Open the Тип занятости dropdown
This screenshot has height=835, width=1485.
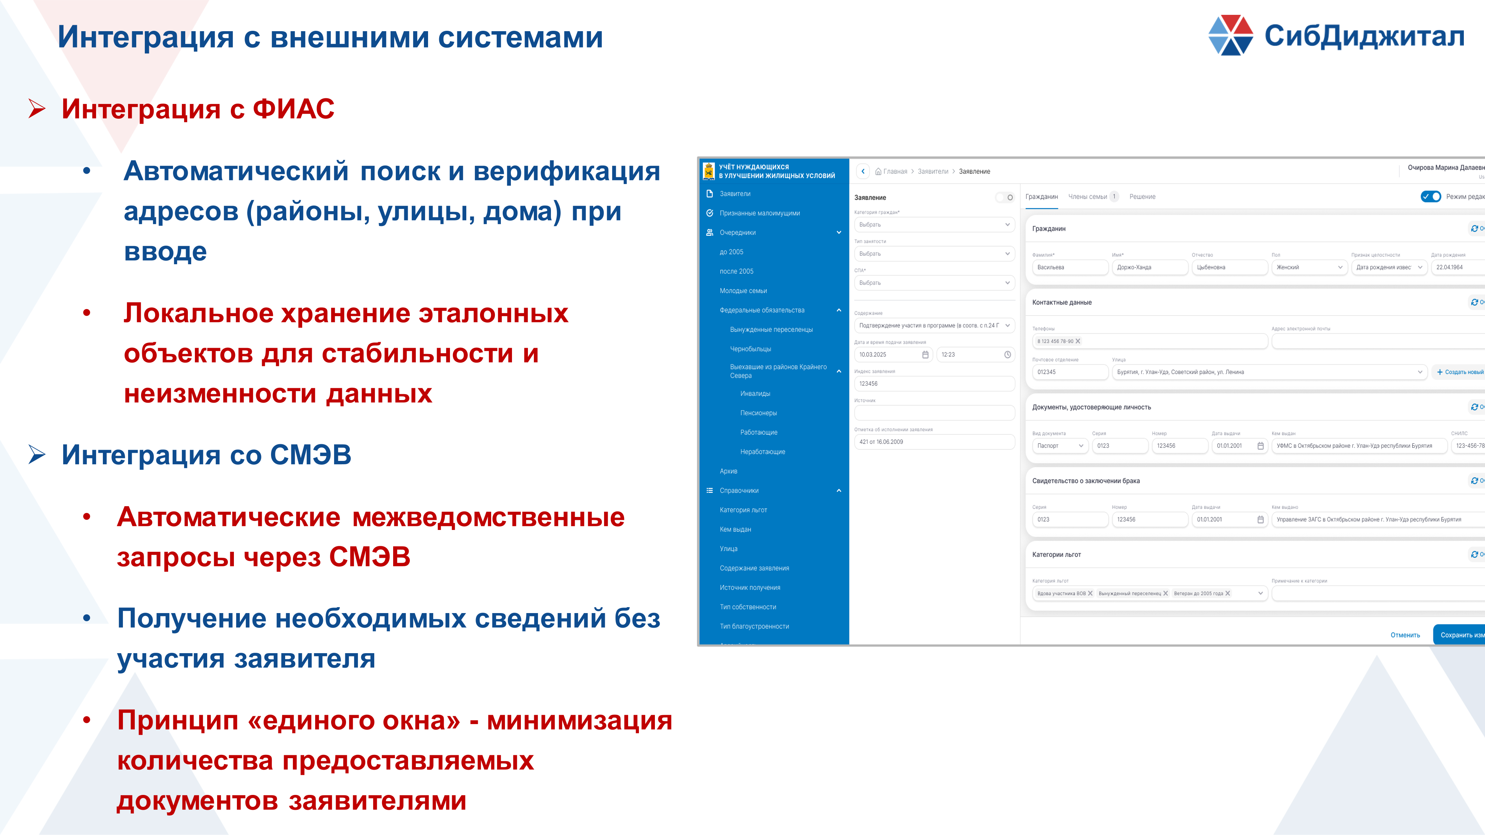[934, 253]
